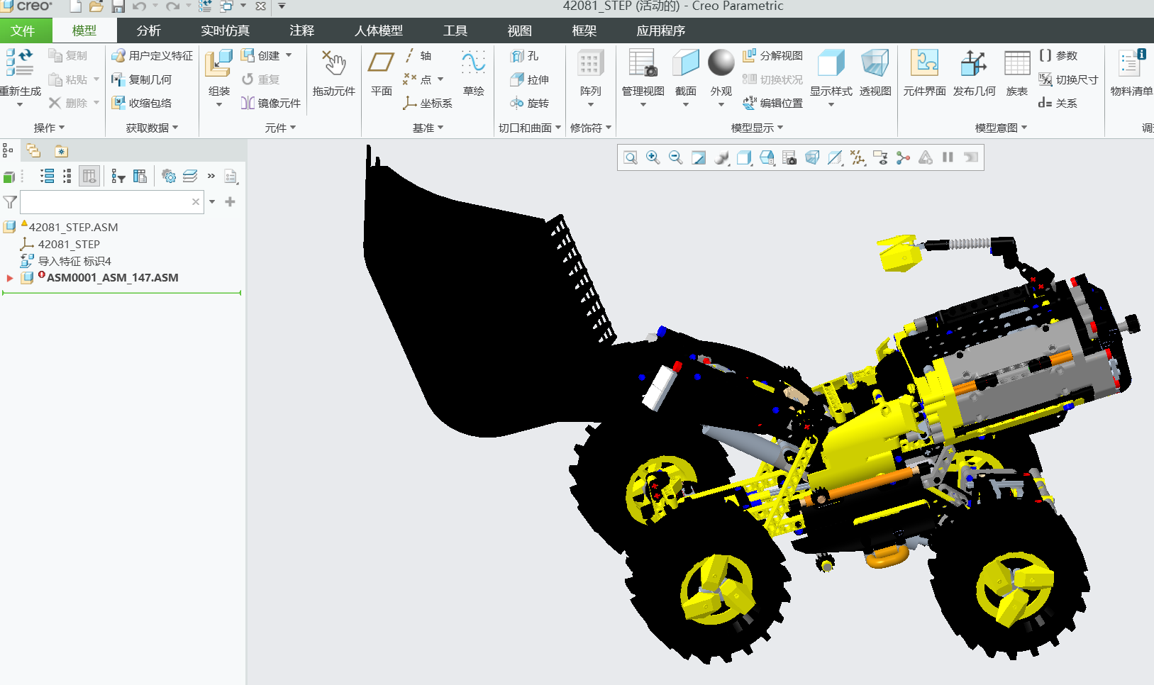1154x685 pixels.
Task: Open 元件界面 component interface
Action: coord(924,72)
